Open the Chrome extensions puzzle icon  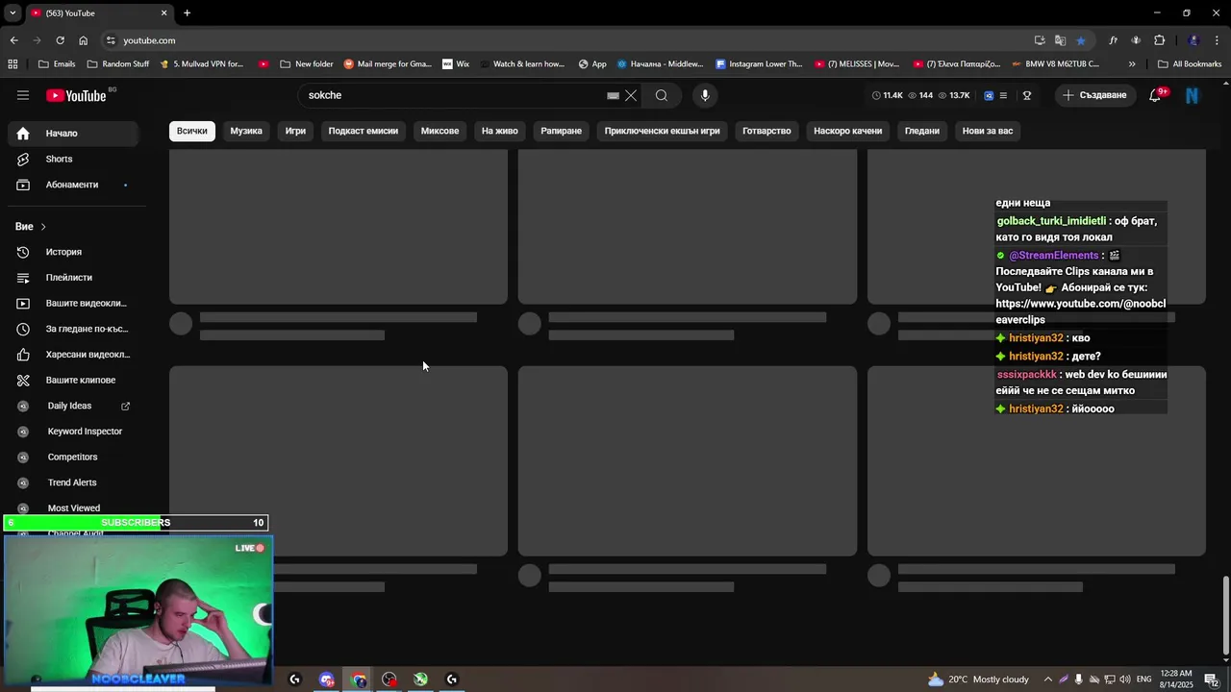(1159, 40)
